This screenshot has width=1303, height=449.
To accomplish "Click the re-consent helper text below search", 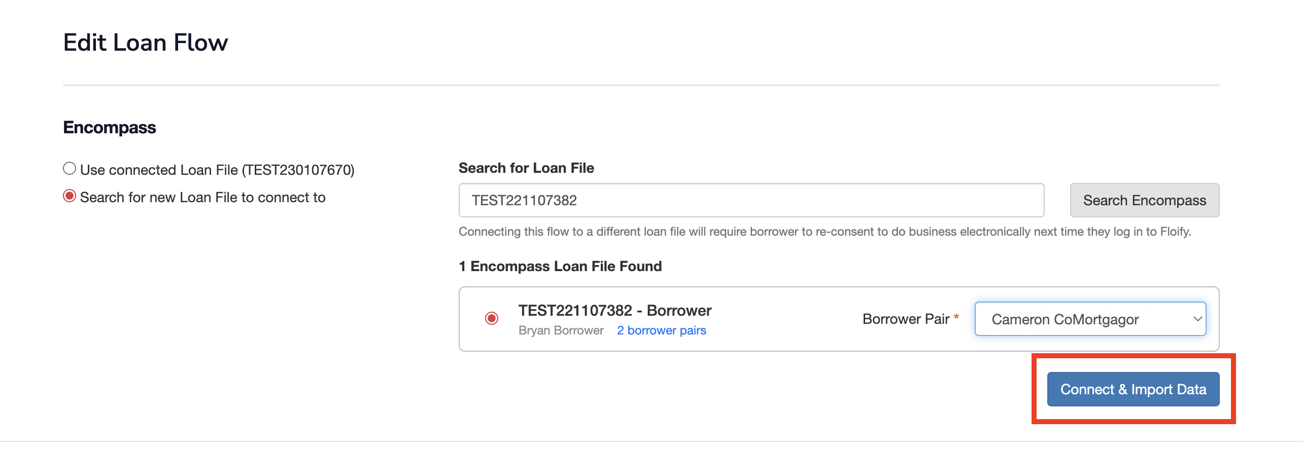I will click(825, 232).
